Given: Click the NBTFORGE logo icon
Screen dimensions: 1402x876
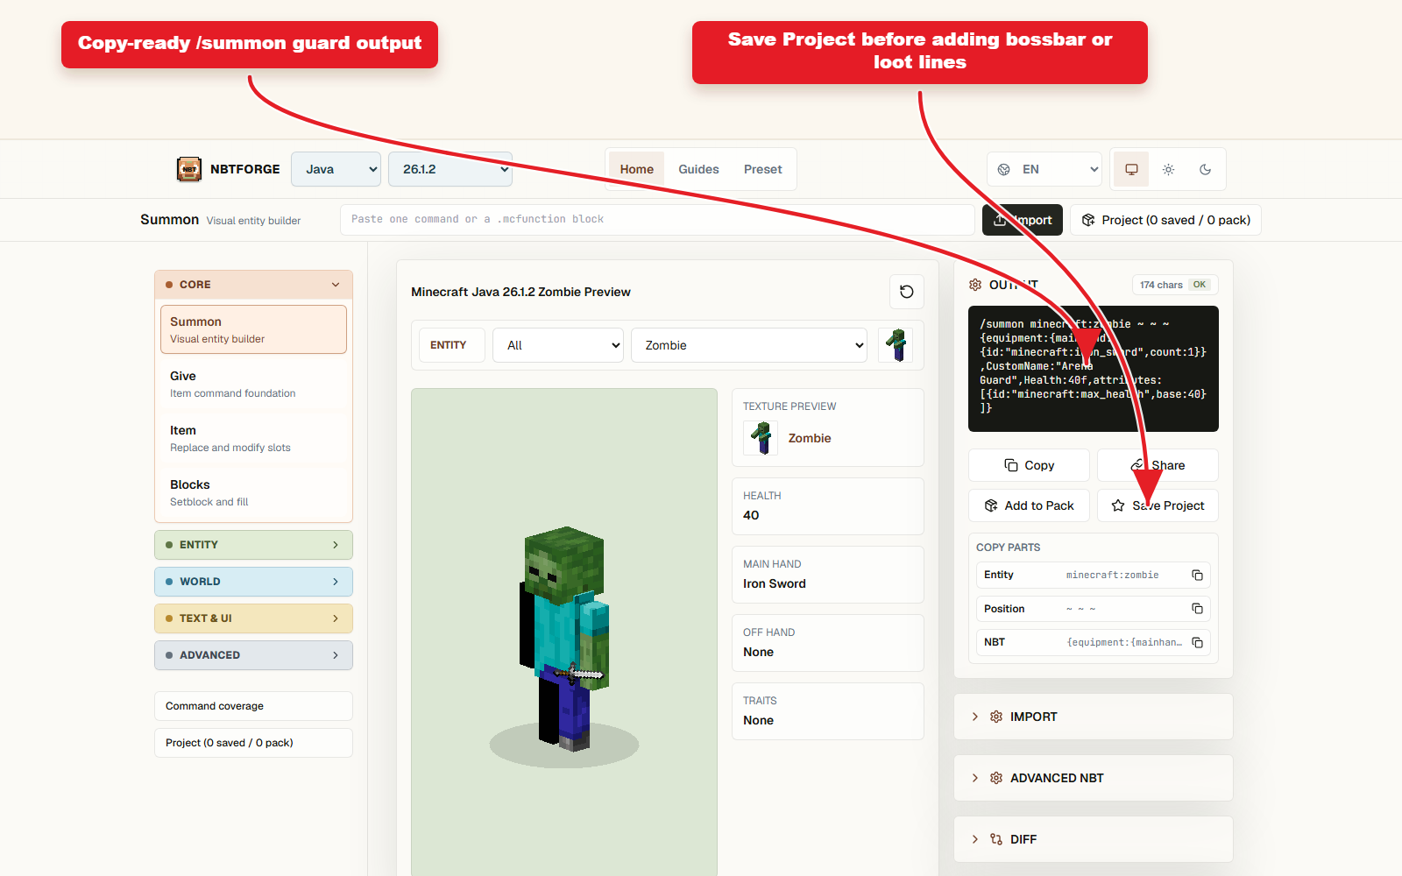Looking at the screenshot, I should tap(189, 169).
